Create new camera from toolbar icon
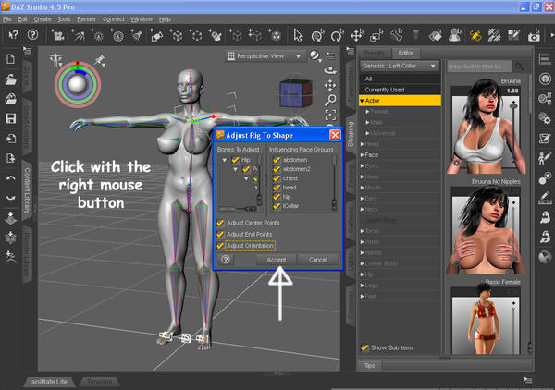Viewport: 555px width, 390px height. tap(58, 35)
